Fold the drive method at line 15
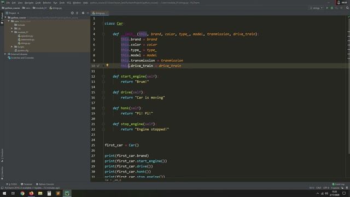 [x=103, y=92]
